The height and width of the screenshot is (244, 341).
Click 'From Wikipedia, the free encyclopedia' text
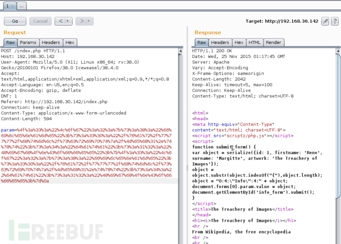pyautogui.click(x=241, y=232)
